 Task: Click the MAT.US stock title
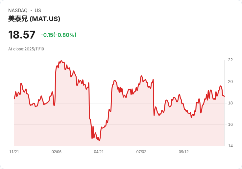pyautogui.click(x=34, y=19)
